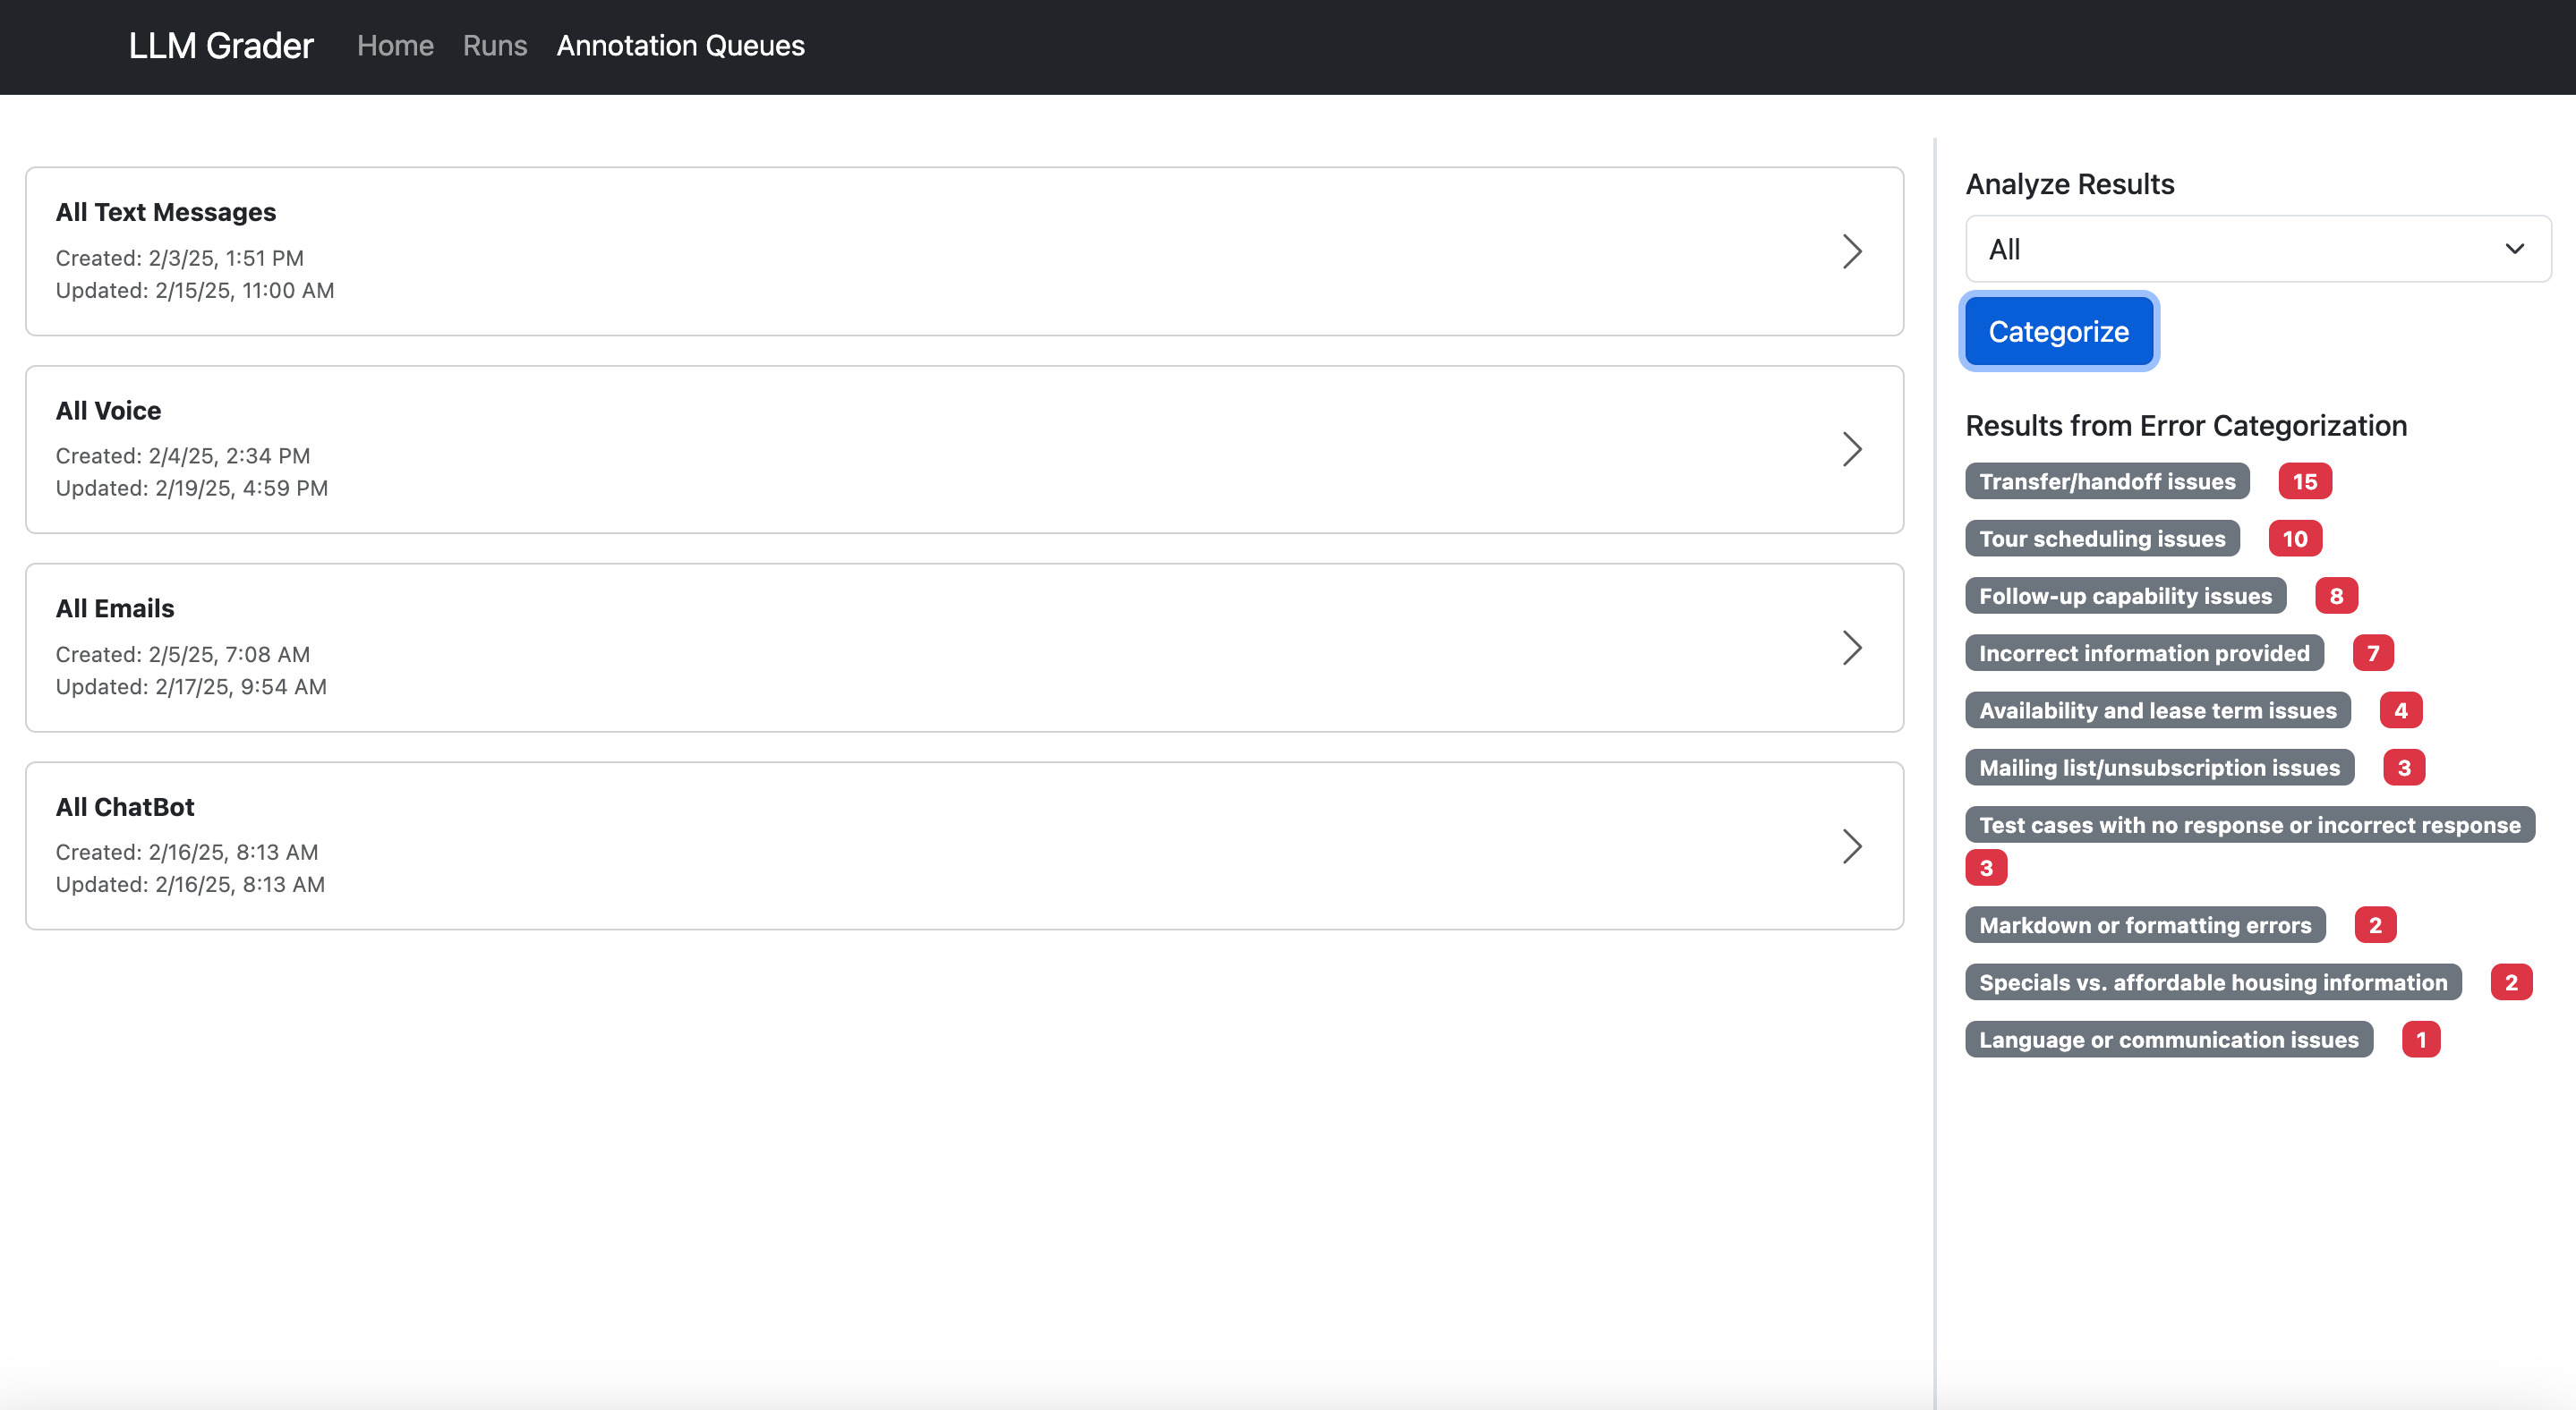Click the Markdown or formatting errors tag

click(x=2144, y=925)
